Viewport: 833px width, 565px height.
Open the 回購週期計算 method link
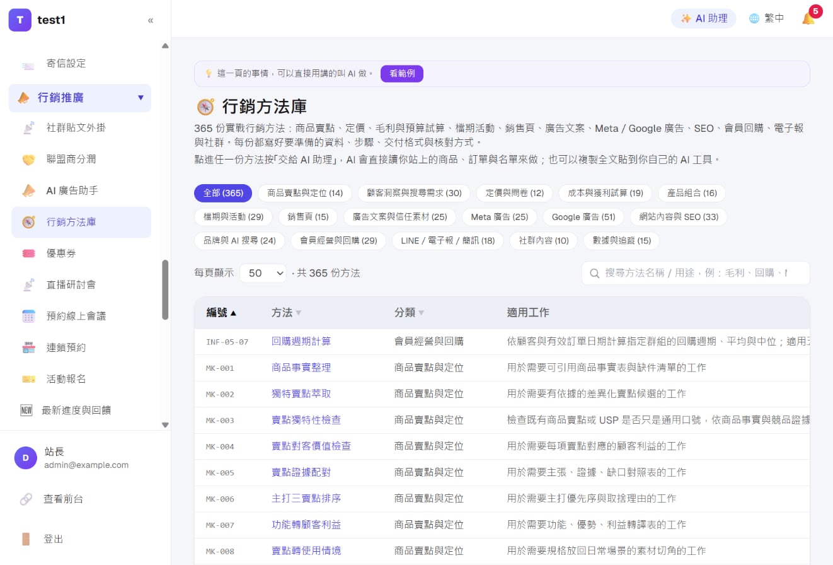[x=301, y=341]
